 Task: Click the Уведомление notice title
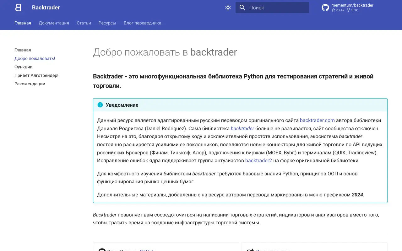pyautogui.click(x=122, y=105)
